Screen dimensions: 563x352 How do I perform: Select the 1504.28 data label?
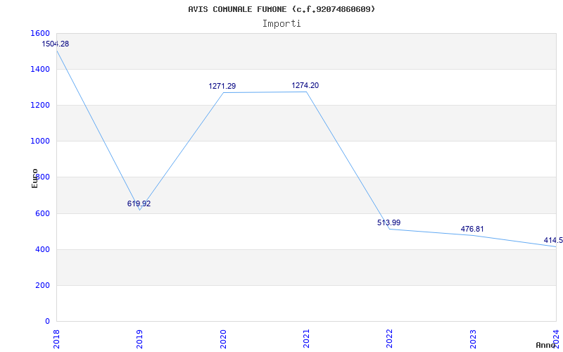[56, 44]
